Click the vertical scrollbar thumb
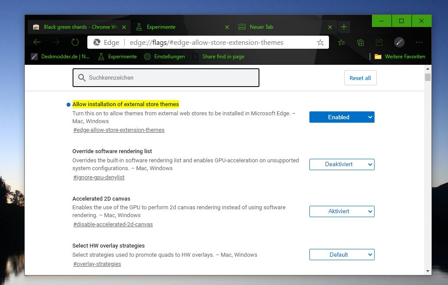 point(428,77)
